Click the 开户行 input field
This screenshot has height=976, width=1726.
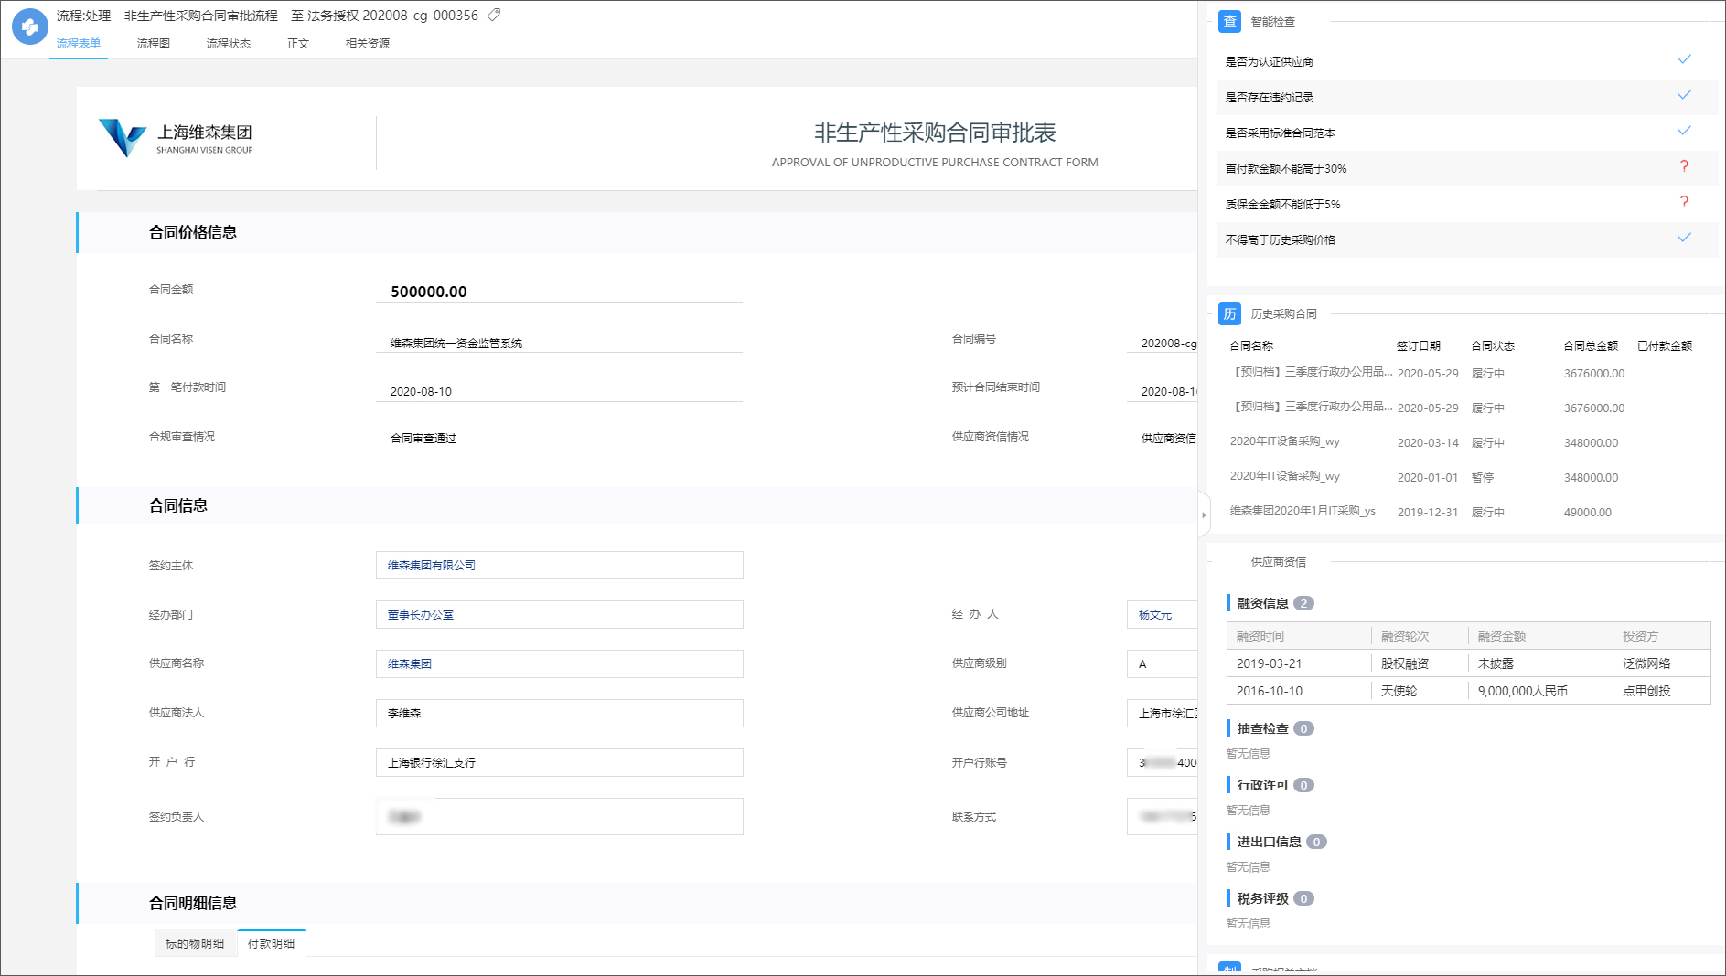[559, 762]
